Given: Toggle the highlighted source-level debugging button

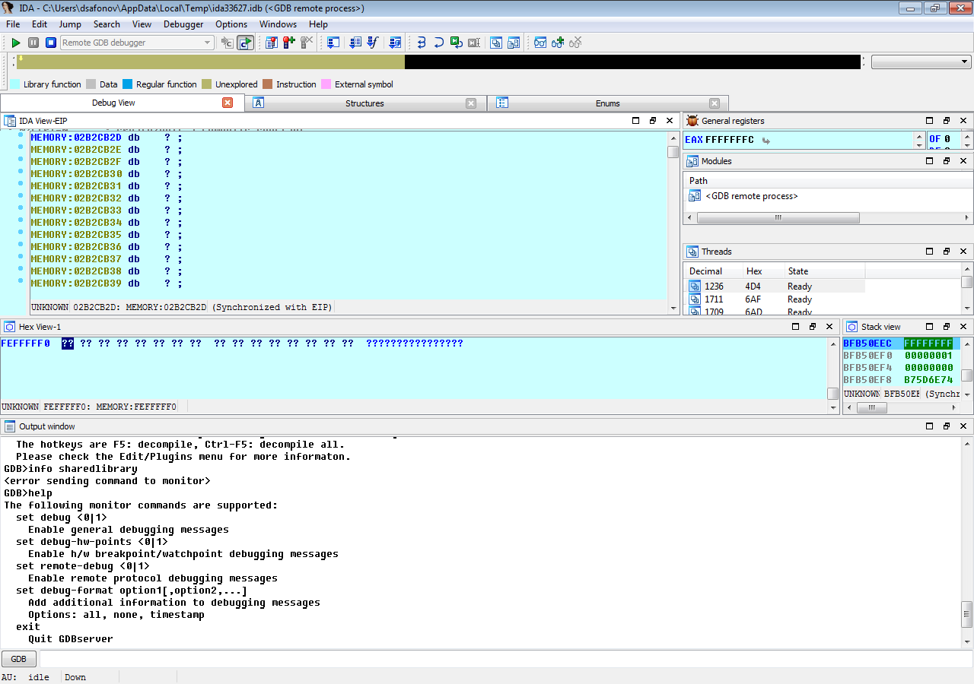Looking at the screenshot, I should [x=245, y=43].
